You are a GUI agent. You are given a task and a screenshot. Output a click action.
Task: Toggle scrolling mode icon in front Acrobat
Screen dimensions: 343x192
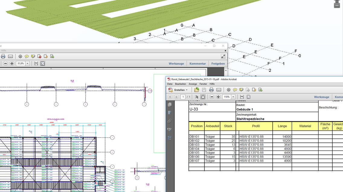click(242, 97)
